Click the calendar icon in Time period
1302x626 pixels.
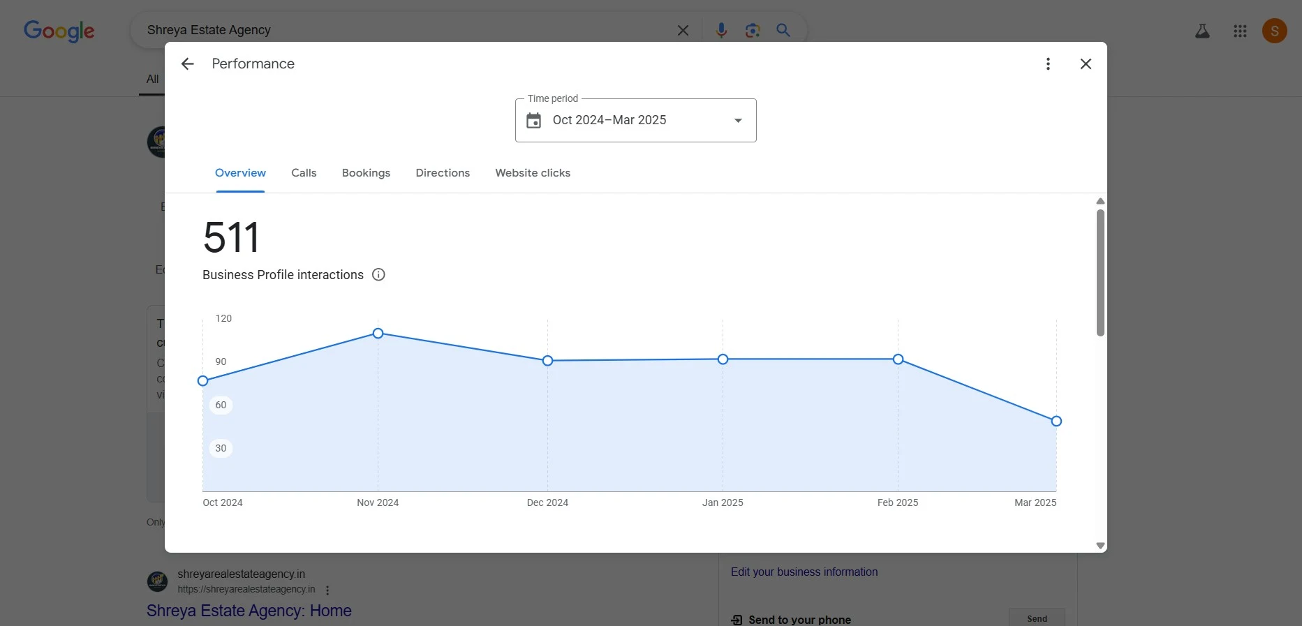coord(533,121)
